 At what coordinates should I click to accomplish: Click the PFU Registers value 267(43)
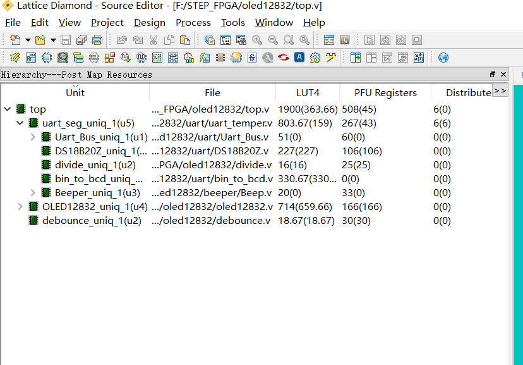coord(359,123)
